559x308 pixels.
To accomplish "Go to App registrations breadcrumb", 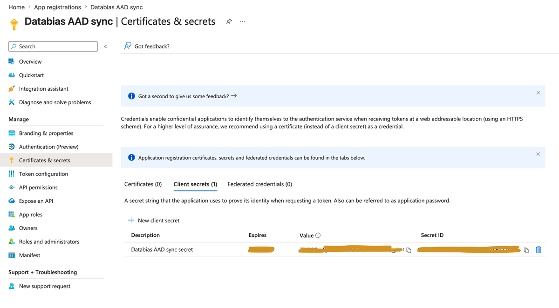I will click(57, 7).
